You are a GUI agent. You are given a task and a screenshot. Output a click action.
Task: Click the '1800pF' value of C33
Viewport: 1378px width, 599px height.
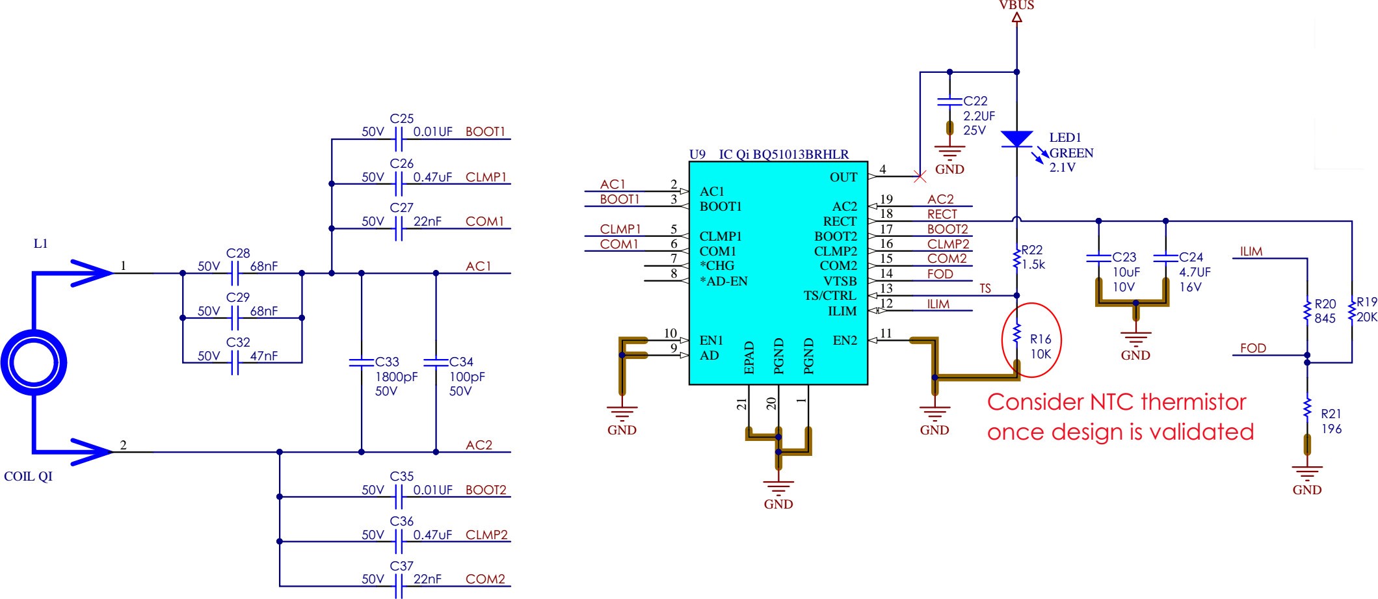(x=396, y=377)
